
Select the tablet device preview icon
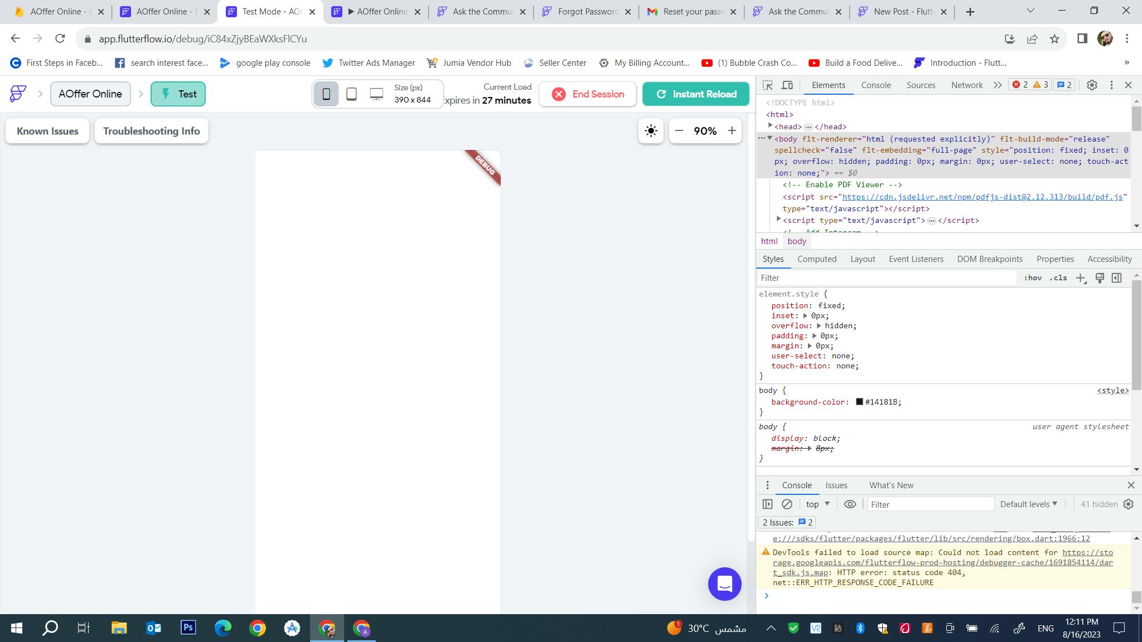tap(351, 94)
